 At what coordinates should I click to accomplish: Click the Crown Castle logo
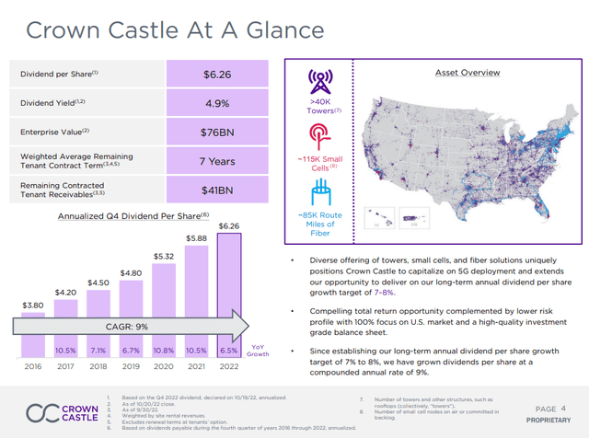tap(62, 413)
